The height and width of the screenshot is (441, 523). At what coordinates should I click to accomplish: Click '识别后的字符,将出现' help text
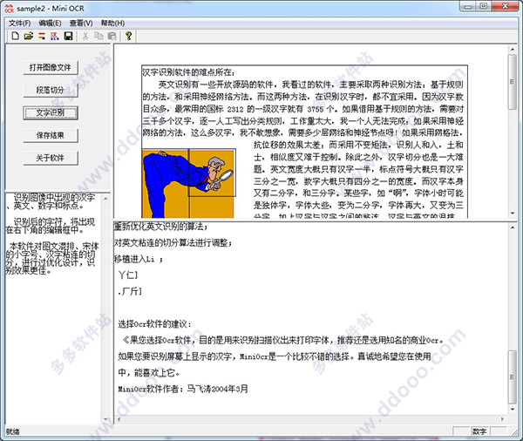[54, 222]
